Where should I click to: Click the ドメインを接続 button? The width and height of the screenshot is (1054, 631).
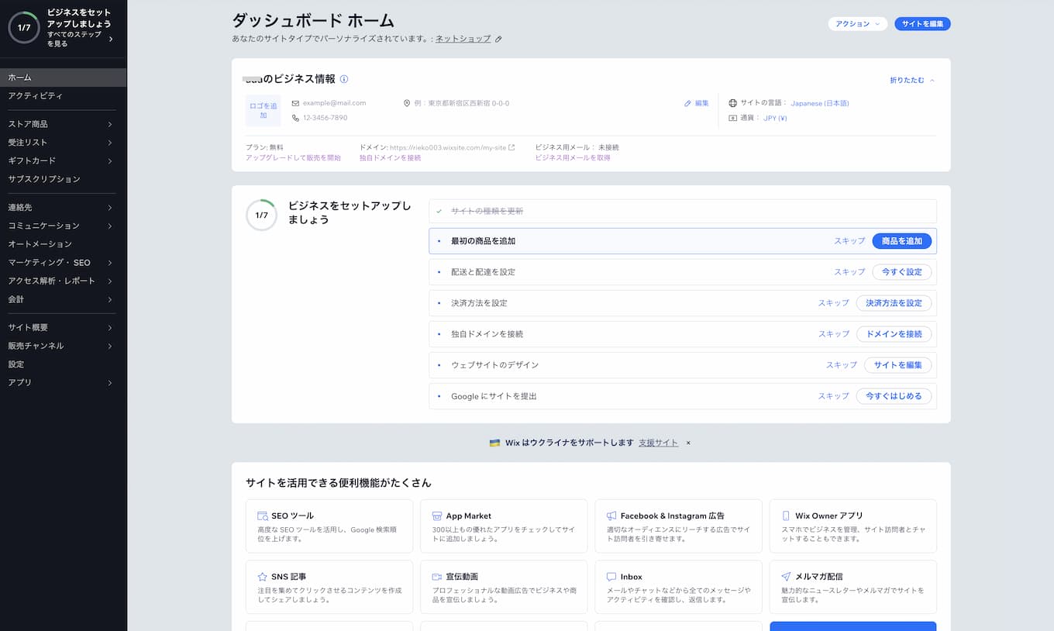click(x=894, y=334)
